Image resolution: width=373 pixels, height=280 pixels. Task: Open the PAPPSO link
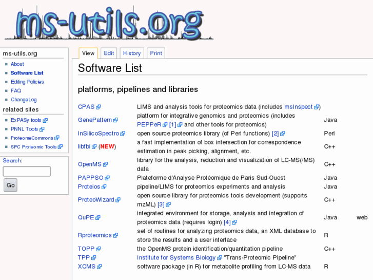[91, 178]
